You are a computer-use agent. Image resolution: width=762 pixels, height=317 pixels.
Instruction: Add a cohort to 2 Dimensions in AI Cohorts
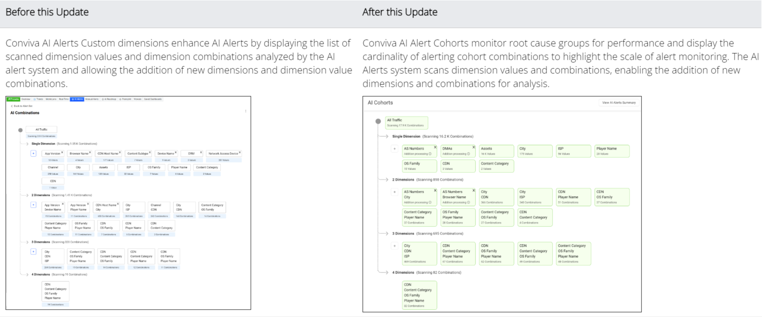394,192
